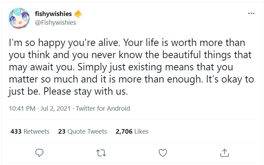Open the three-dot more options menu
Viewport: 264px width, 165px height.
[251, 14]
